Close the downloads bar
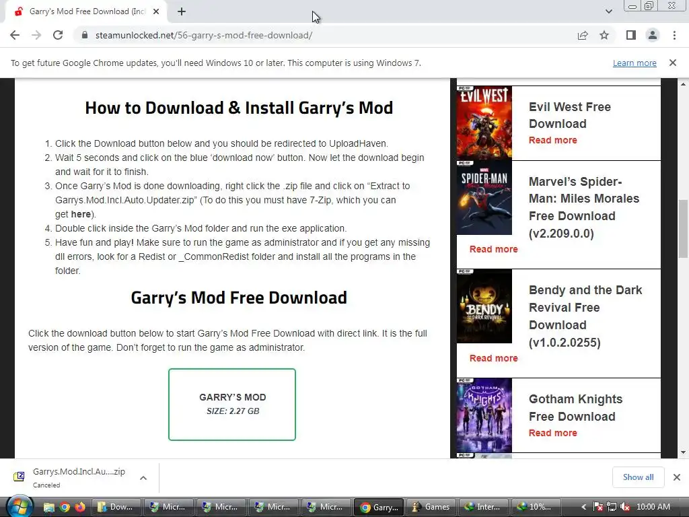689x517 pixels. (x=677, y=477)
